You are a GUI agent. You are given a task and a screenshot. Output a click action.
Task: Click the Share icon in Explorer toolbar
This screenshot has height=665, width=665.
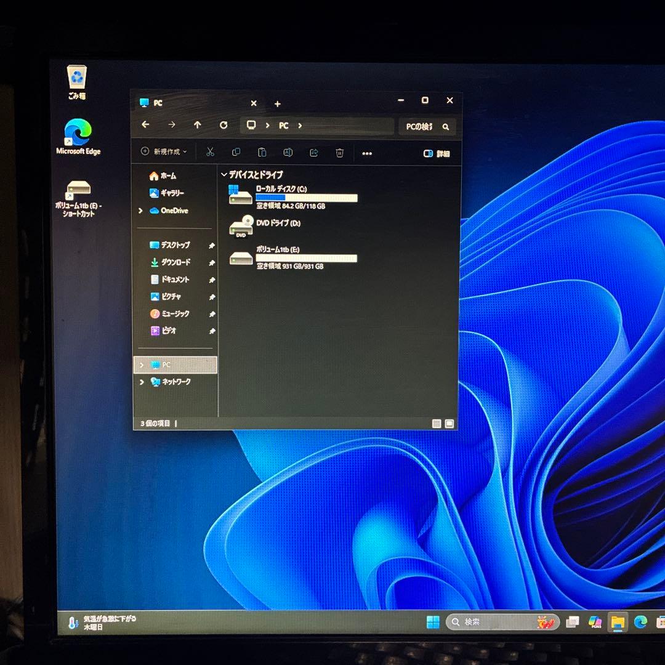point(313,153)
